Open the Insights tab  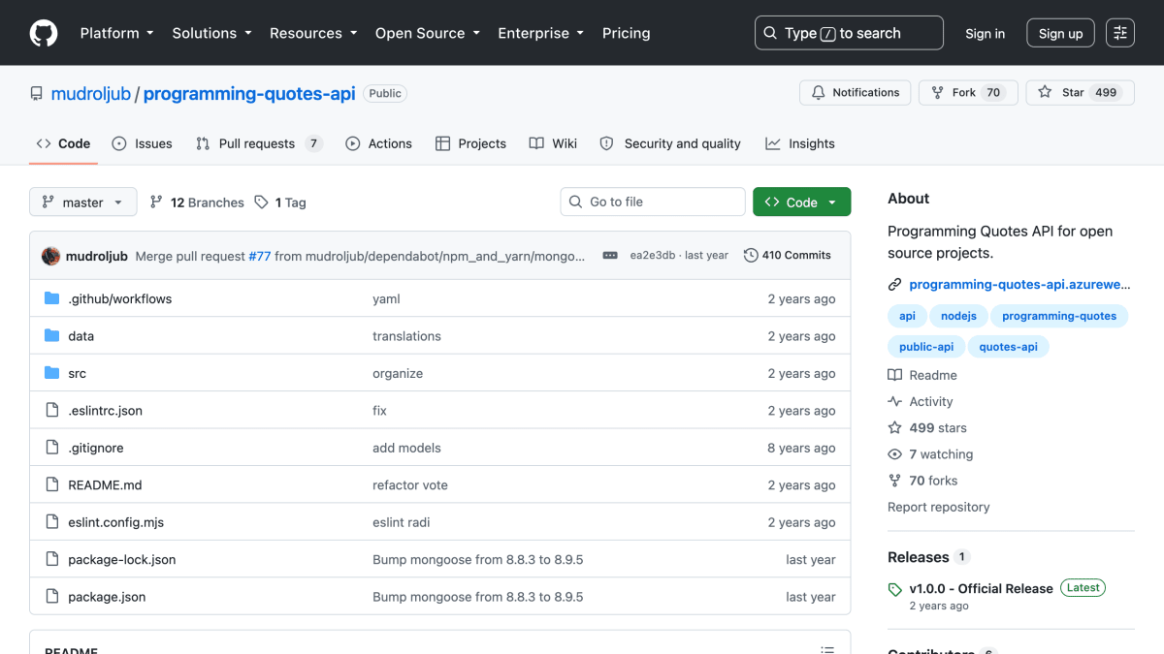[800, 143]
